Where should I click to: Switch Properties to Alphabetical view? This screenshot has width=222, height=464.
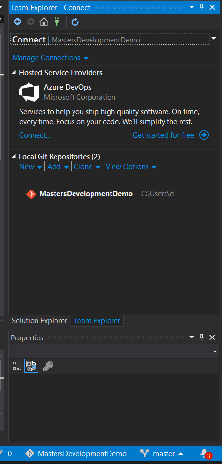[31, 366]
